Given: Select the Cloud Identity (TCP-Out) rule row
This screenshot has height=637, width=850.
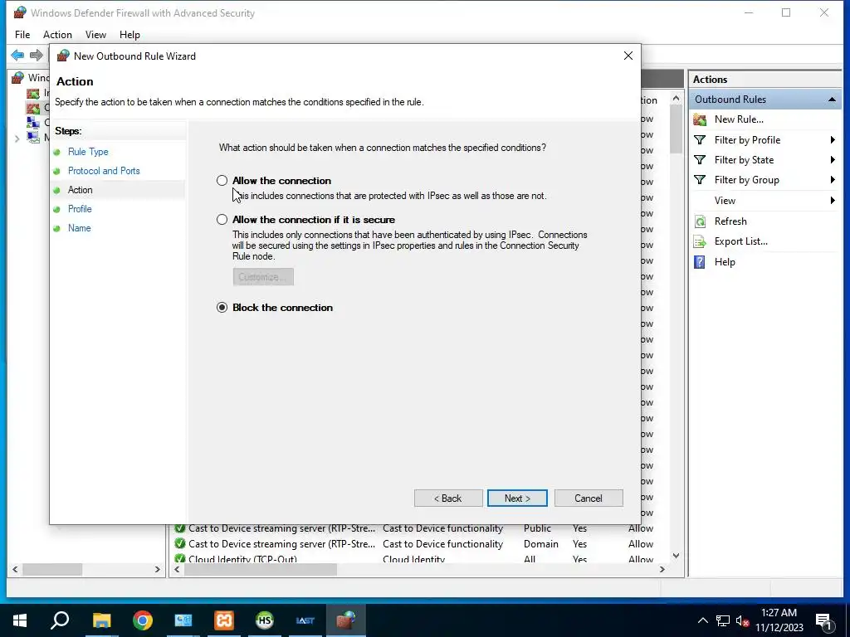Looking at the screenshot, I should pyautogui.click(x=420, y=558).
